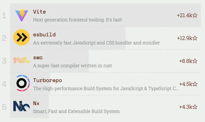Screen dimensions: 205x122
Task: Open the swc project title
Action: 38,58
